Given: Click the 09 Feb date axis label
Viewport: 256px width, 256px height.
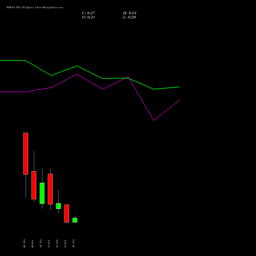Looking at the screenshot, I should [33, 244].
